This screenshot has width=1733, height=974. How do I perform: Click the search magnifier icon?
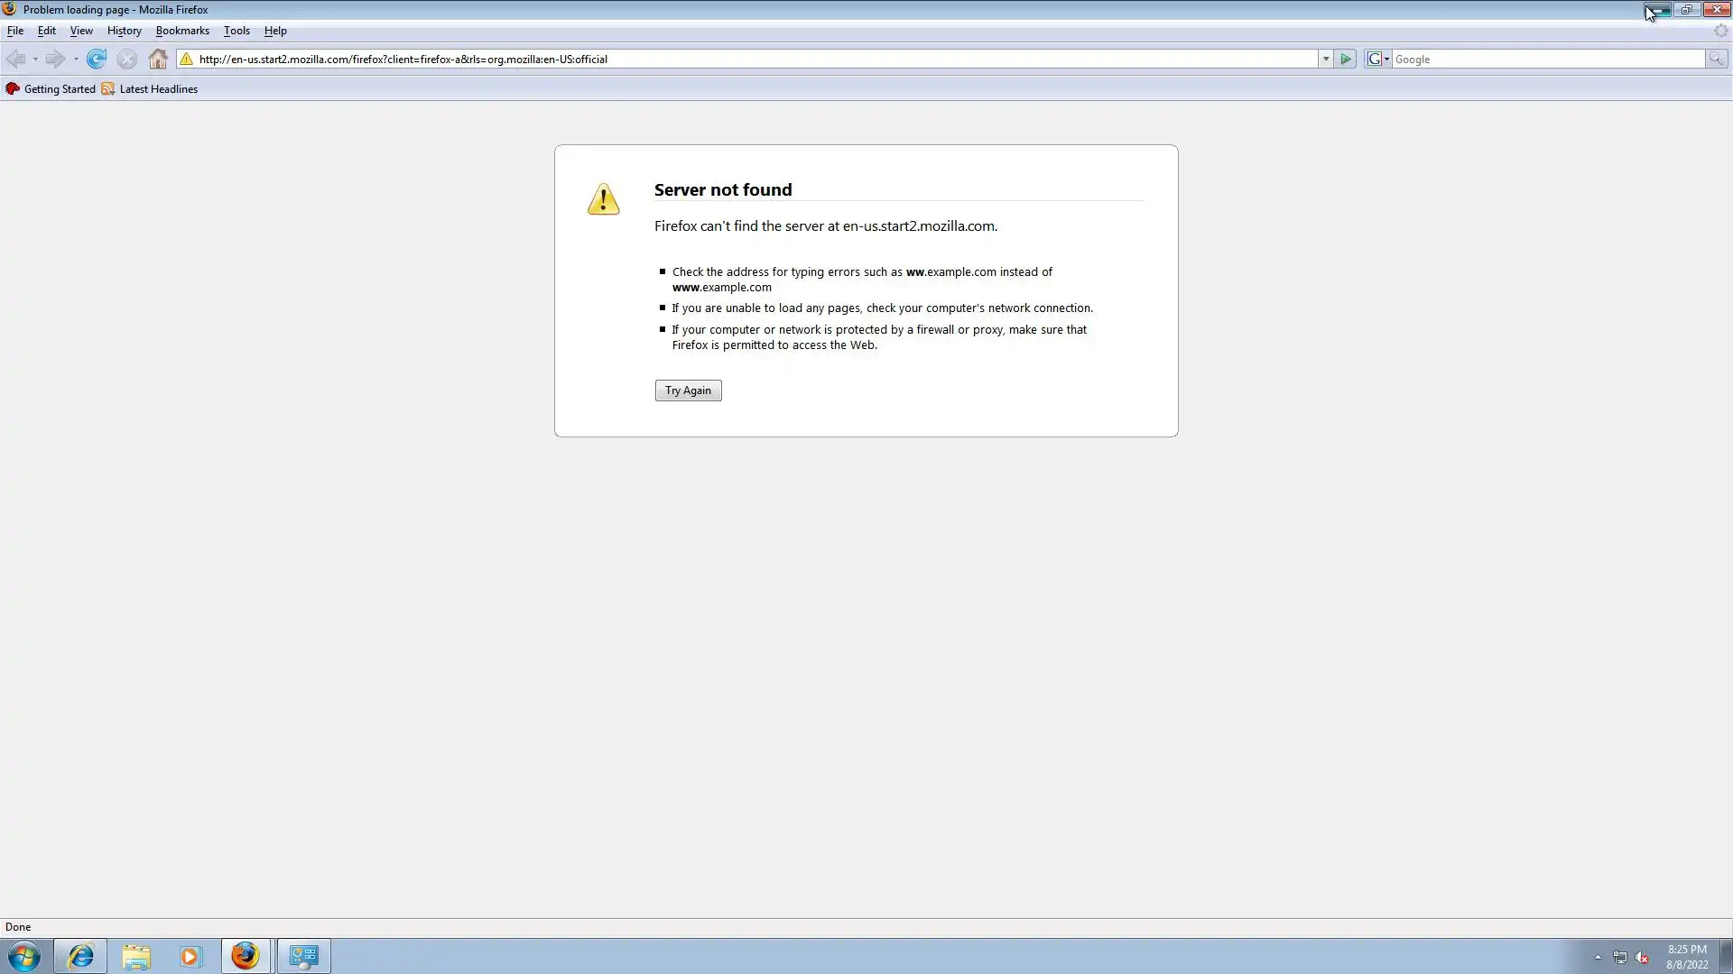(x=1716, y=60)
